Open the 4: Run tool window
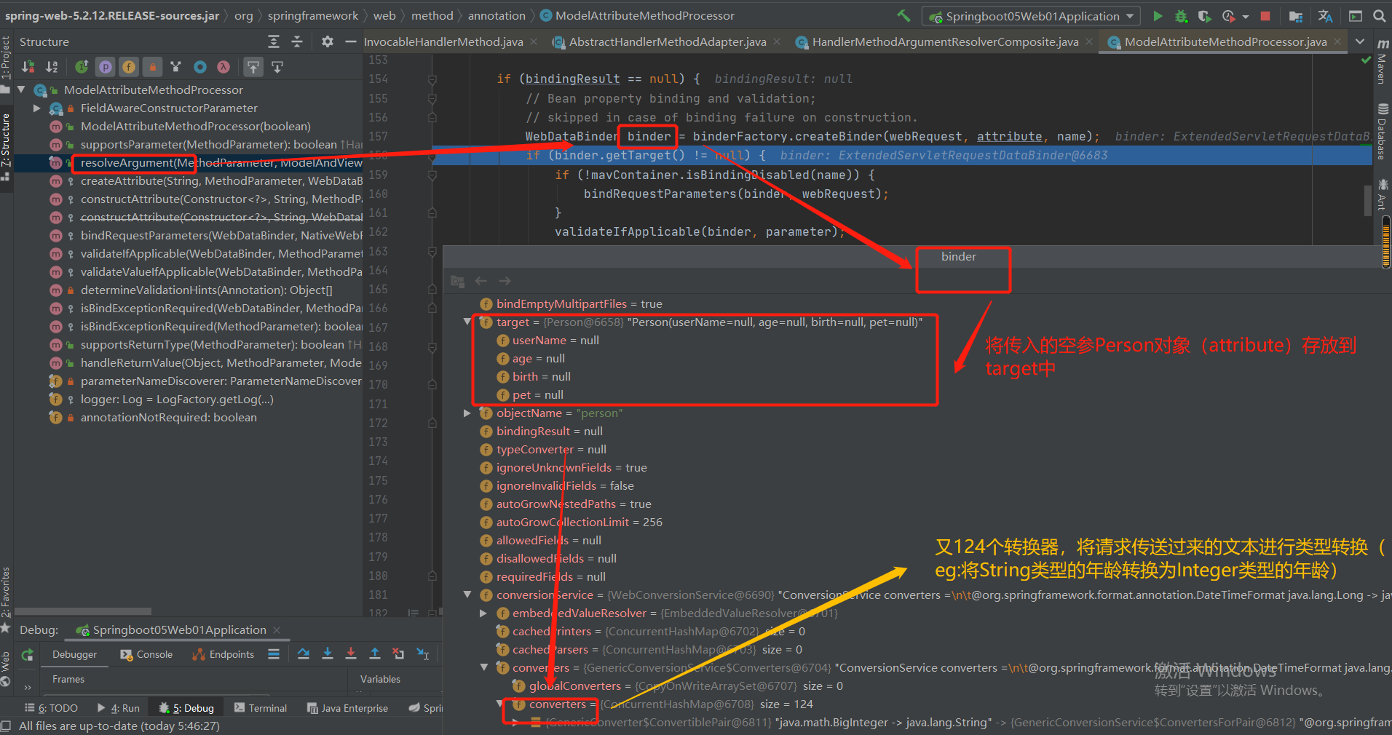This screenshot has height=735, width=1392. pos(118,708)
